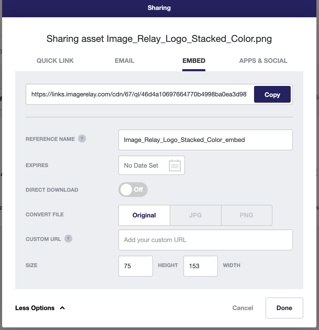Screen dimensions: 319x330
Task: Click the Custom URL help question mark
Action: pyautogui.click(x=68, y=239)
